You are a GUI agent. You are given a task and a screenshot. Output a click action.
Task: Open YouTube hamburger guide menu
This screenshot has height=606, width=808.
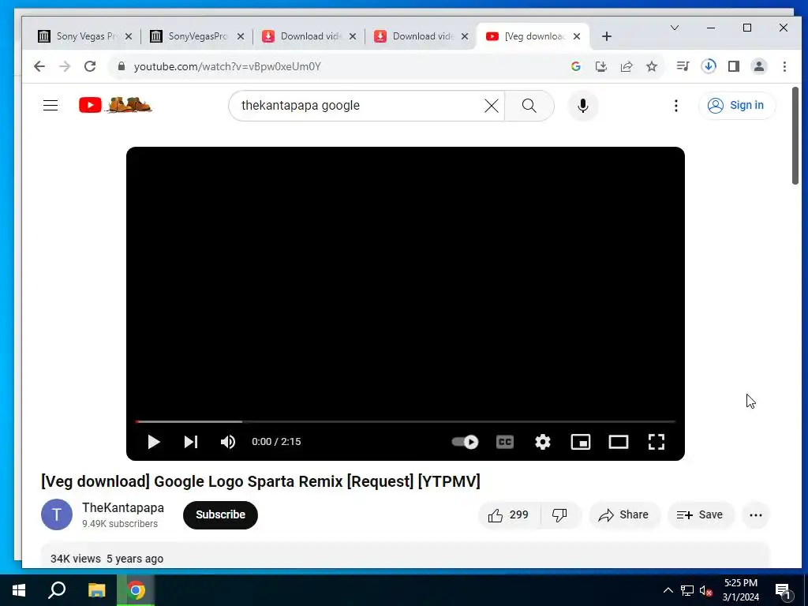[50, 105]
